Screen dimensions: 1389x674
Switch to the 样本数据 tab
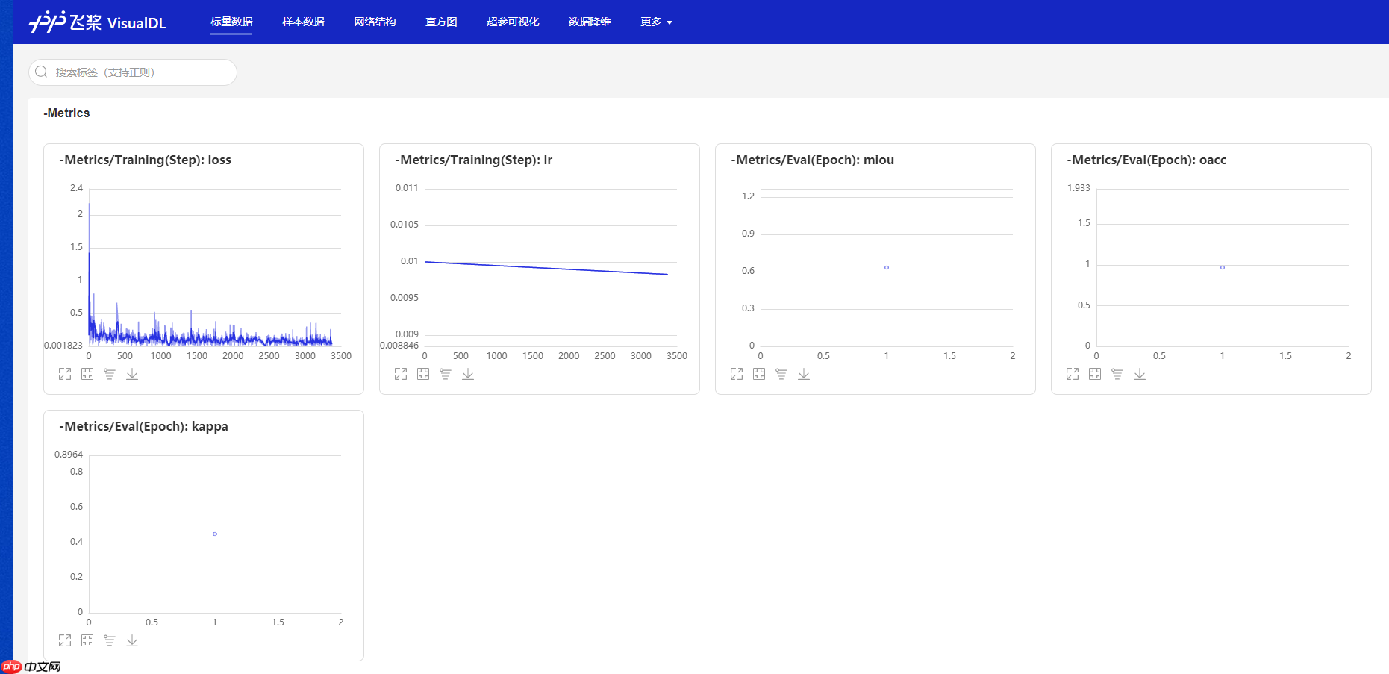click(302, 22)
